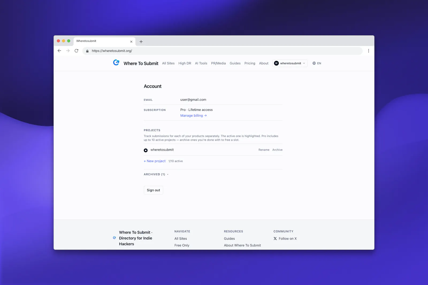Click the Account heading
This screenshot has height=285, width=428.
(153, 86)
